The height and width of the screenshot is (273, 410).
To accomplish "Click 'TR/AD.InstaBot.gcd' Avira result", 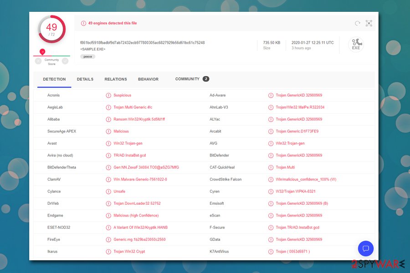I will click(130, 155).
